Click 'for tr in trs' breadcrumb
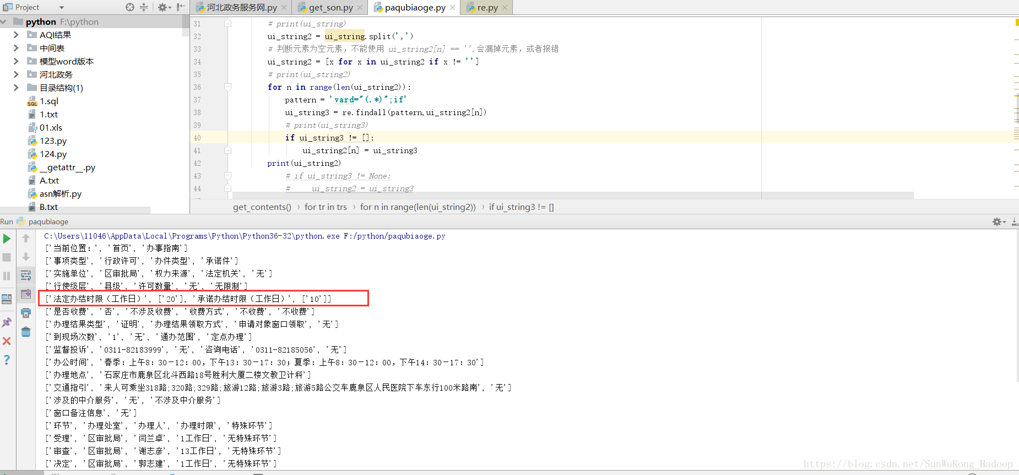 click(326, 207)
